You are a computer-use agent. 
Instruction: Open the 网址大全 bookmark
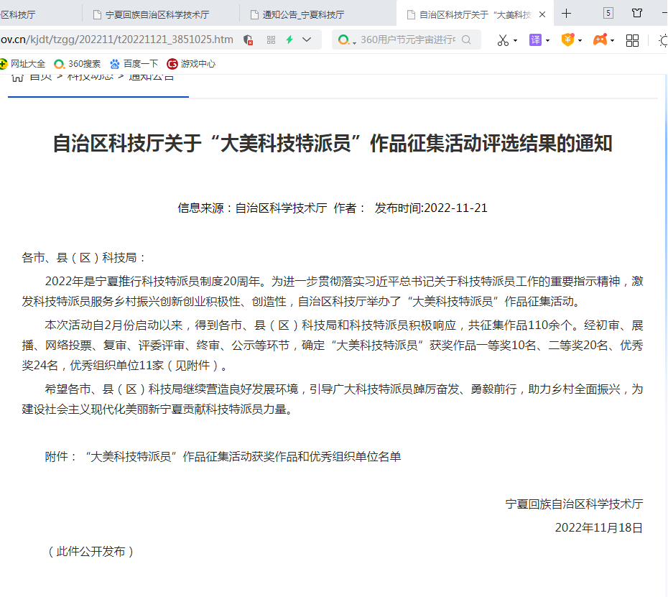coord(22,64)
